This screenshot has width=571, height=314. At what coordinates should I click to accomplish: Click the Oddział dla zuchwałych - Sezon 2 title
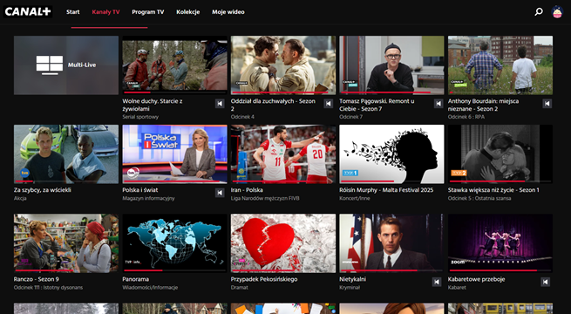pyautogui.click(x=273, y=105)
